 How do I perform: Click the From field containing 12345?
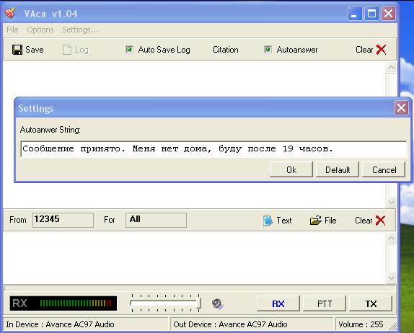coord(63,220)
